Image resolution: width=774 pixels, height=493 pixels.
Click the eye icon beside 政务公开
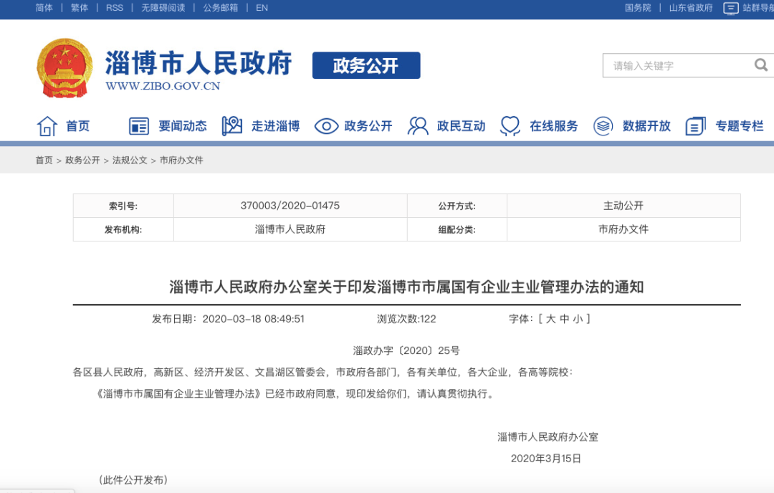click(326, 126)
